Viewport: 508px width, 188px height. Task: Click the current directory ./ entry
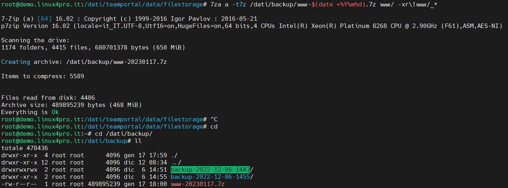coord(174,155)
